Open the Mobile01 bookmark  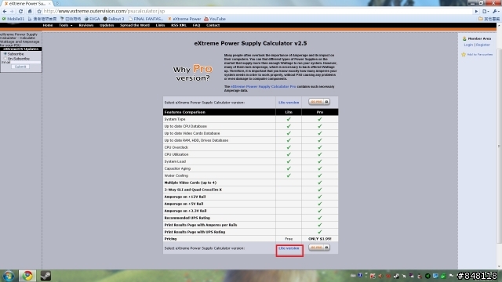pos(13,19)
